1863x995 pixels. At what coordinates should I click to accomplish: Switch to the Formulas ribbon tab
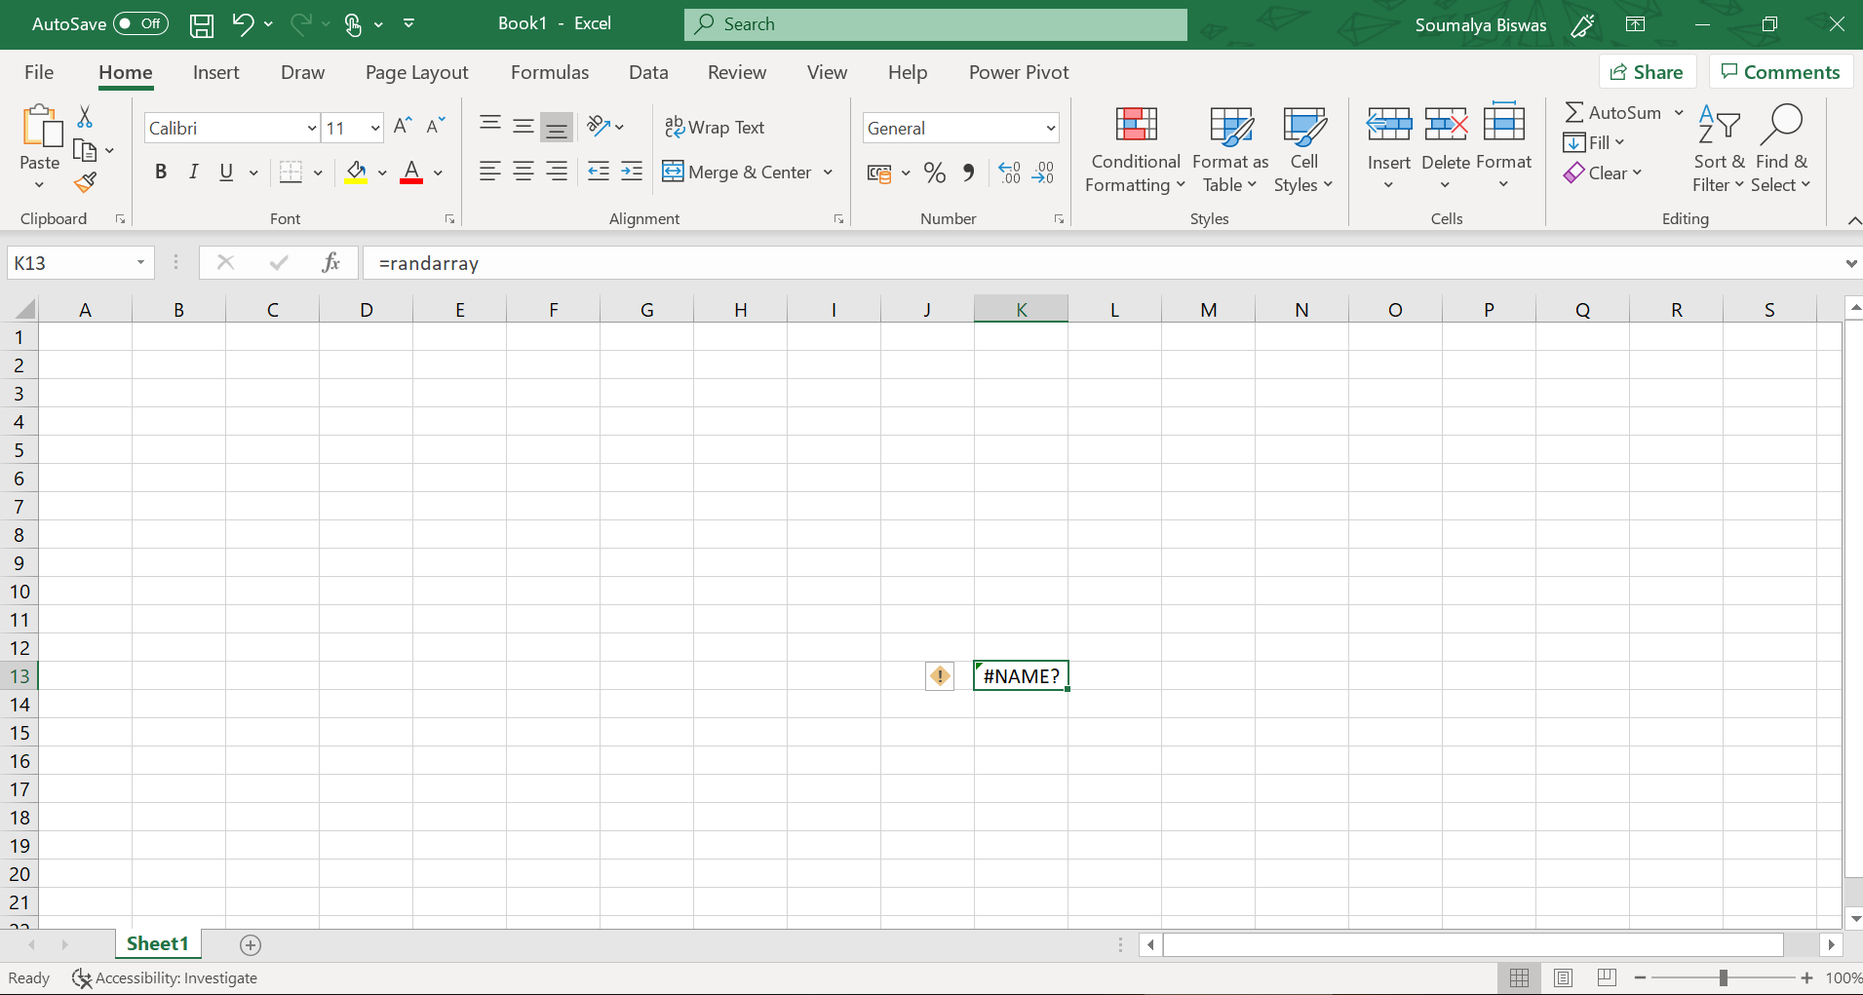pos(549,71)
